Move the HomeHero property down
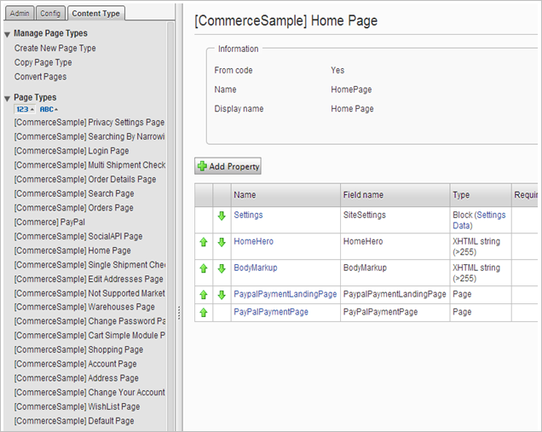This screenshot has width=542, height=432. [222, 243]
